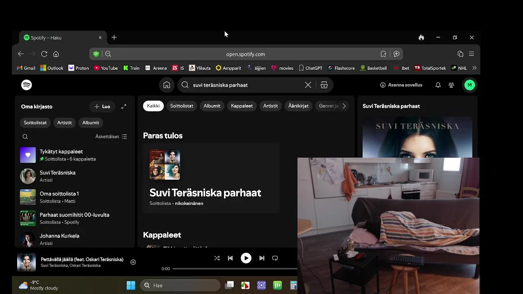This screenshot has width=523, height=294.
Task: Click the Windows taskbar Hae search box
Action: point(180,285)
